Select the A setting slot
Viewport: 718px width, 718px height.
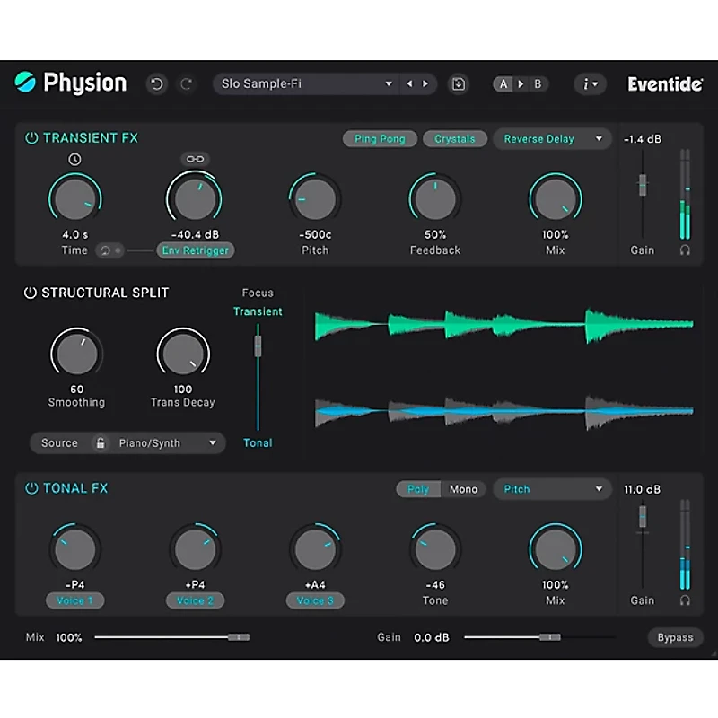click(503, 84)
